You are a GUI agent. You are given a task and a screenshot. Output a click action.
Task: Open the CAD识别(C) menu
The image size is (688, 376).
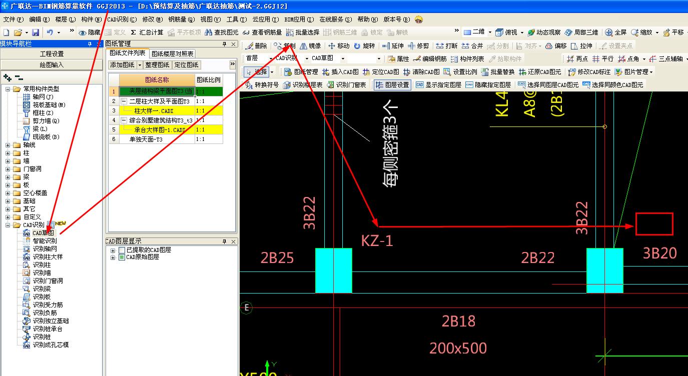point(122,19)
